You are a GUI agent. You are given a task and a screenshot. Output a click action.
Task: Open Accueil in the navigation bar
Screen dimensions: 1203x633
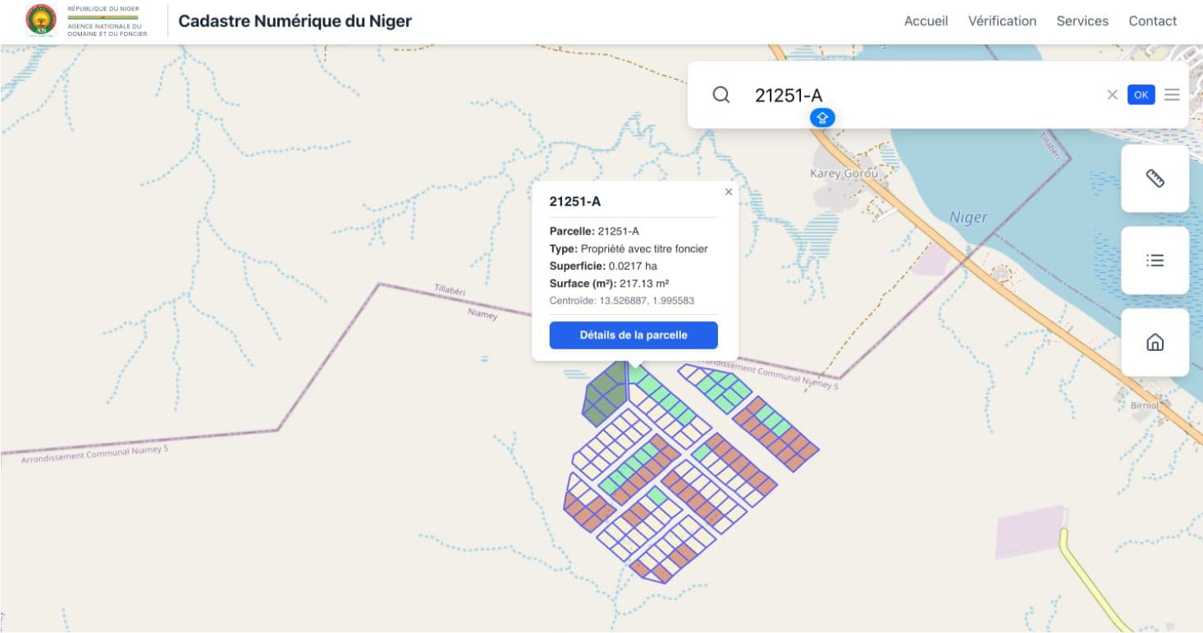926,20
